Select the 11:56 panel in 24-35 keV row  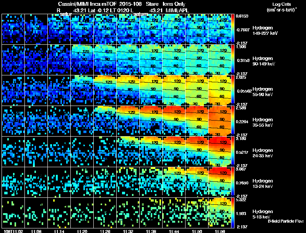click(x=220, y=152)
